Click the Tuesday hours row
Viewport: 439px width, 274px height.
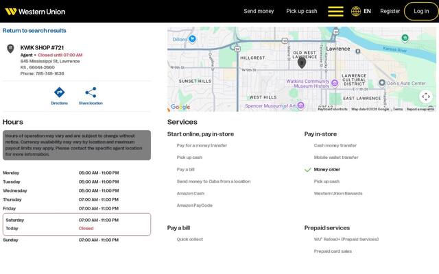(x=77, y=182)
